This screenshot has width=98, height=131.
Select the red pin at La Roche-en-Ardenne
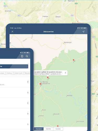pyautogui.click(x=40, y=84)
